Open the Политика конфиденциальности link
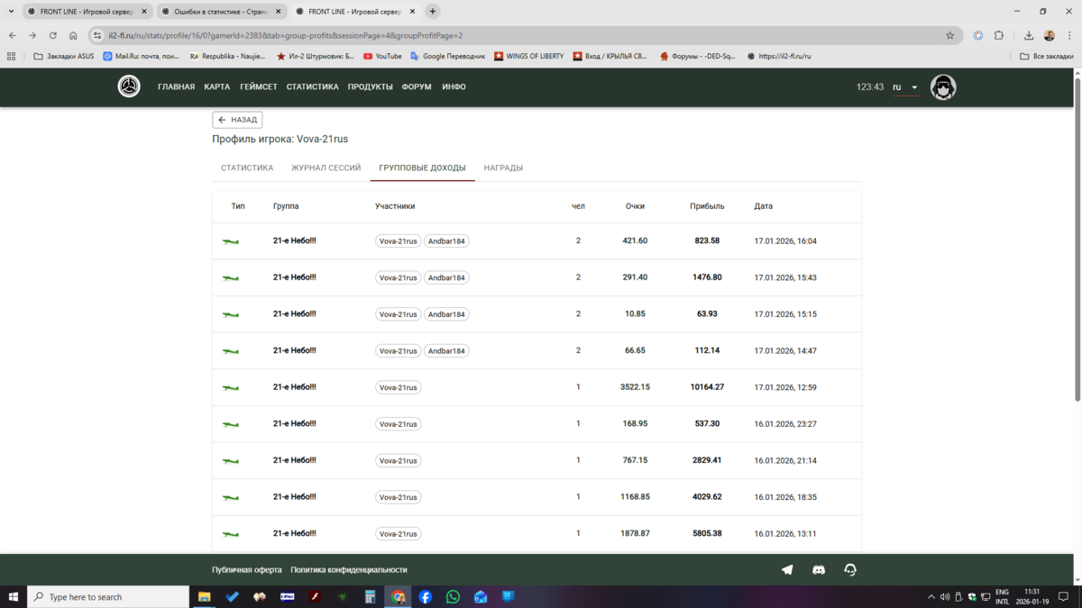This screenshot has height=608, width=1082. pyautogui.click(x=348, y=570)
